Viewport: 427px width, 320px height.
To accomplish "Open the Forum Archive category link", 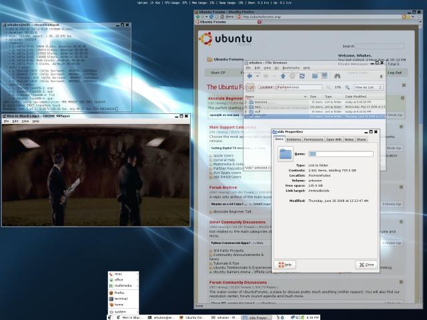I will (223, 187).
